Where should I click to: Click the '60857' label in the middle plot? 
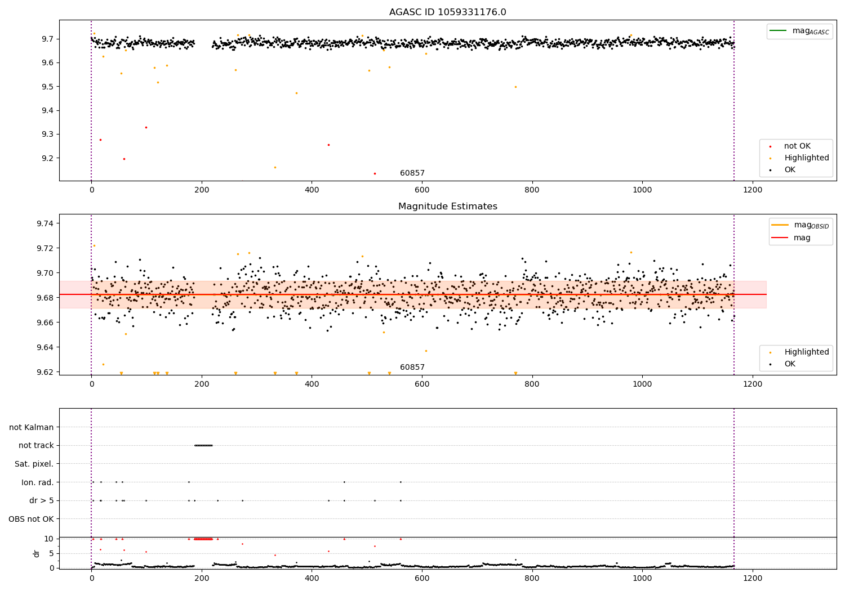click(x=412, y=368)
